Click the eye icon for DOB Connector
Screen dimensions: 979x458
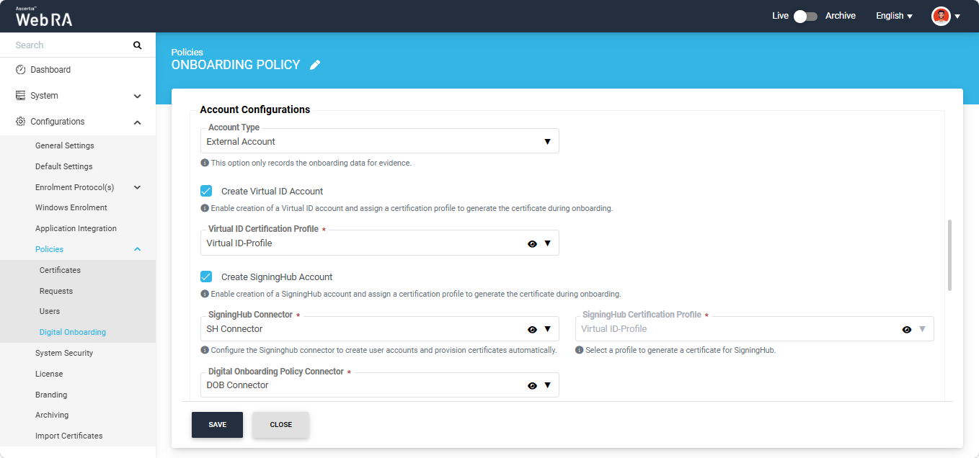(x=532, y=385)
